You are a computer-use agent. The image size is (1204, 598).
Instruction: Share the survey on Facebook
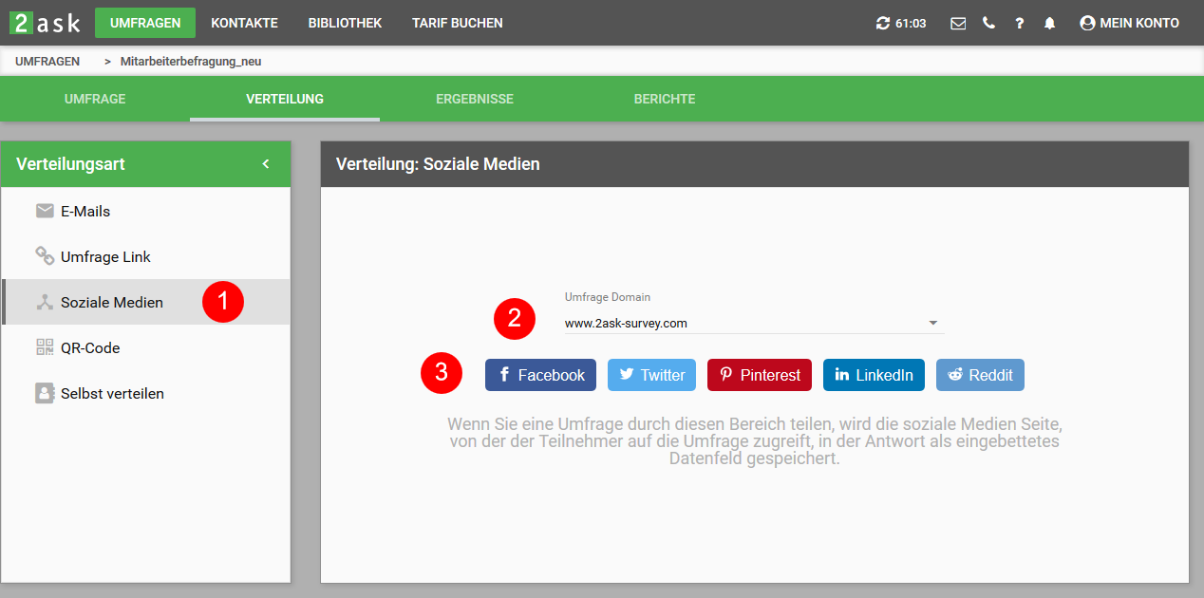point(540,374)
